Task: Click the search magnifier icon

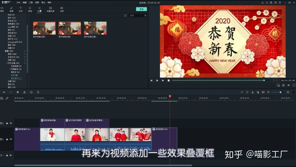Action: pyautogui.click(x=145, y=15)
